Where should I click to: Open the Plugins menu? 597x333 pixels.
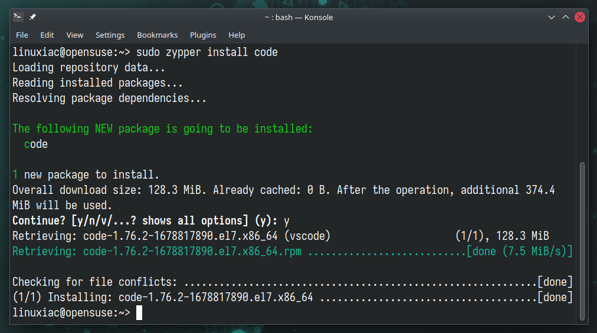tap(203, 35)
